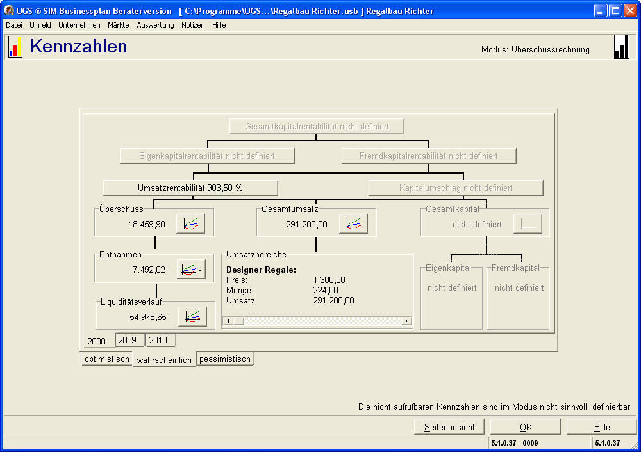Switch to the 2010 year tab

[x=158, y=340]
